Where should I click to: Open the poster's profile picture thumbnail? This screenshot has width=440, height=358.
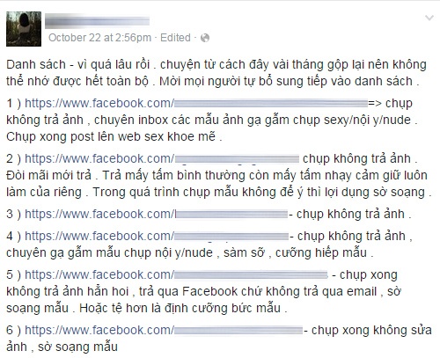coord(24,29)
